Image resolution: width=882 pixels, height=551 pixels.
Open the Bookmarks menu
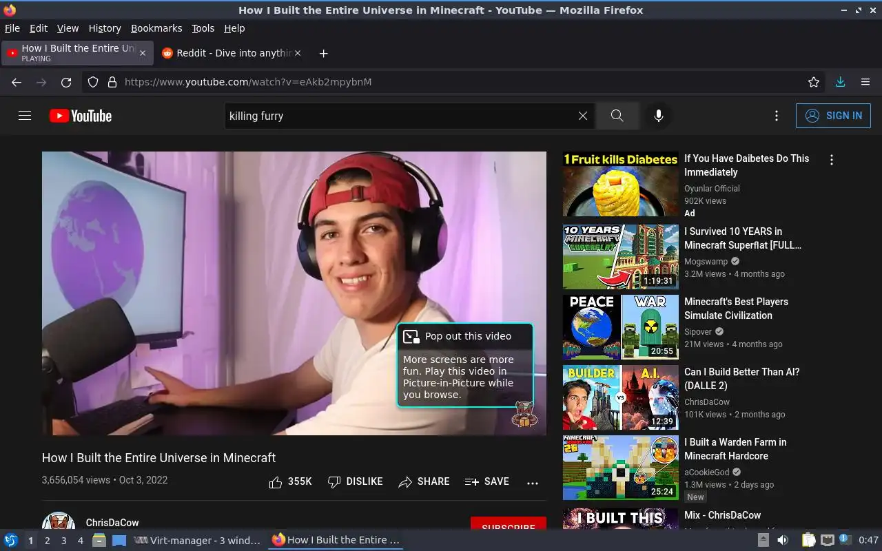[x=156, y=28]
